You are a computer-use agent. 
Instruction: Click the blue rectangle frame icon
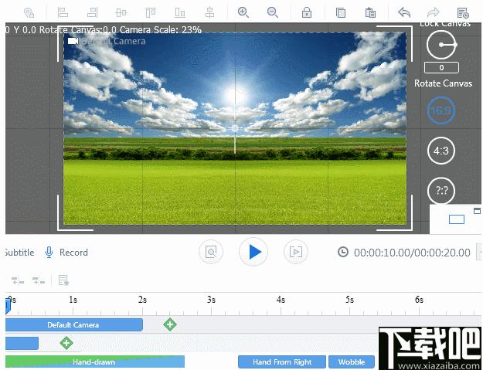point(457,219)
